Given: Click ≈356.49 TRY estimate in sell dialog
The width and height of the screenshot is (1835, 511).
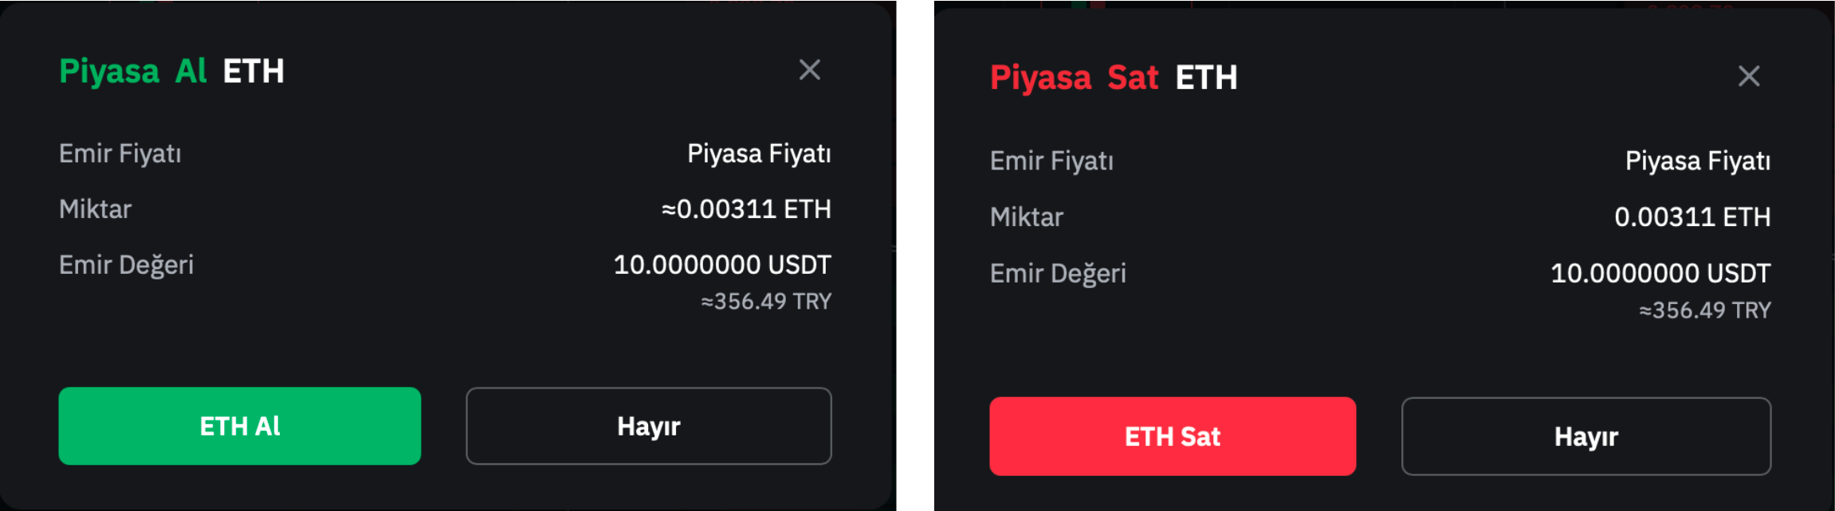Looking at the screenshot, I should click(1704, 310).
